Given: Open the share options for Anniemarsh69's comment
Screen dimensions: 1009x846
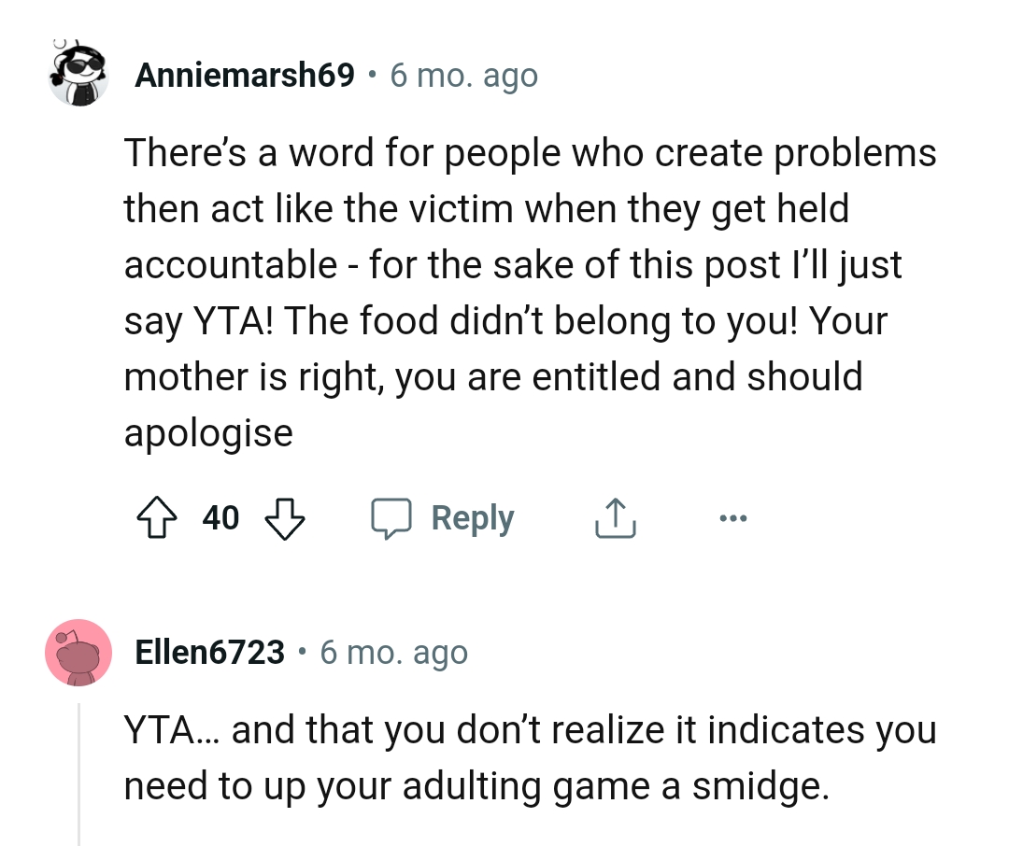Looking at the screenshot, I should pos(614,517).
